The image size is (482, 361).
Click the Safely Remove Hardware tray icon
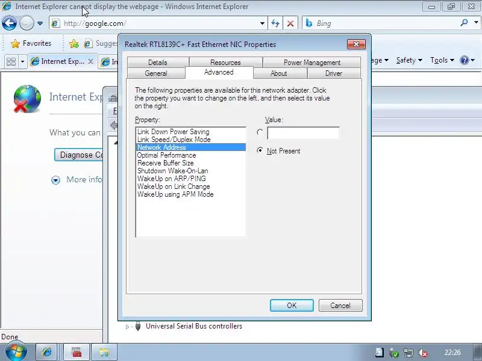click(x=394, y=353)
